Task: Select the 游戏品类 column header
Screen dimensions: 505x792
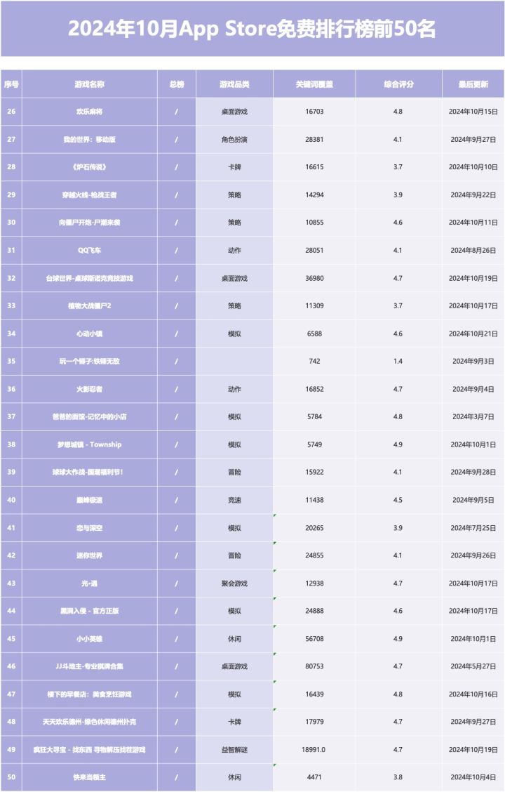Action: click(234, 84)
